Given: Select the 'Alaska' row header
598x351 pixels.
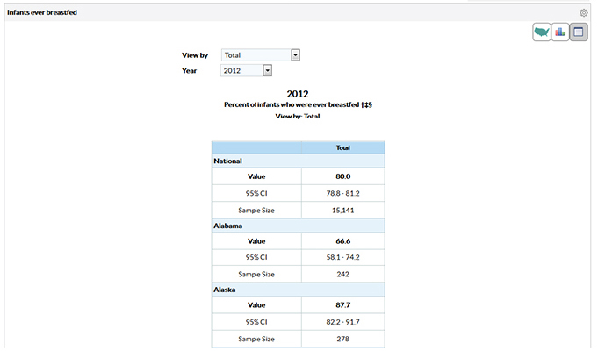Looking at the screenshot, I should pos(298,290).
